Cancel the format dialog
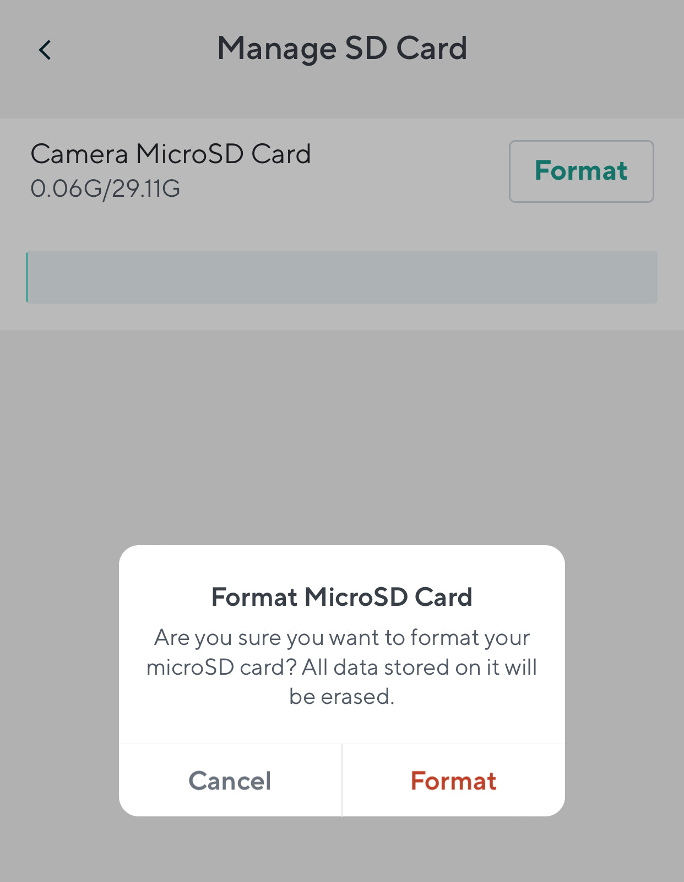Viewport: 684px width, 882px height. tap(230, 781)
